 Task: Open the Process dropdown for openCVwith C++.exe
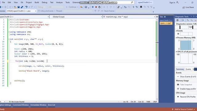tap(36, 11)
